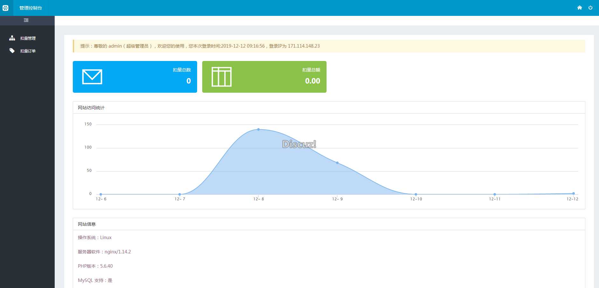Click the 12-12 chart data point
The width and height of the screenshot is (599, 288).
[x=574, y=193]
